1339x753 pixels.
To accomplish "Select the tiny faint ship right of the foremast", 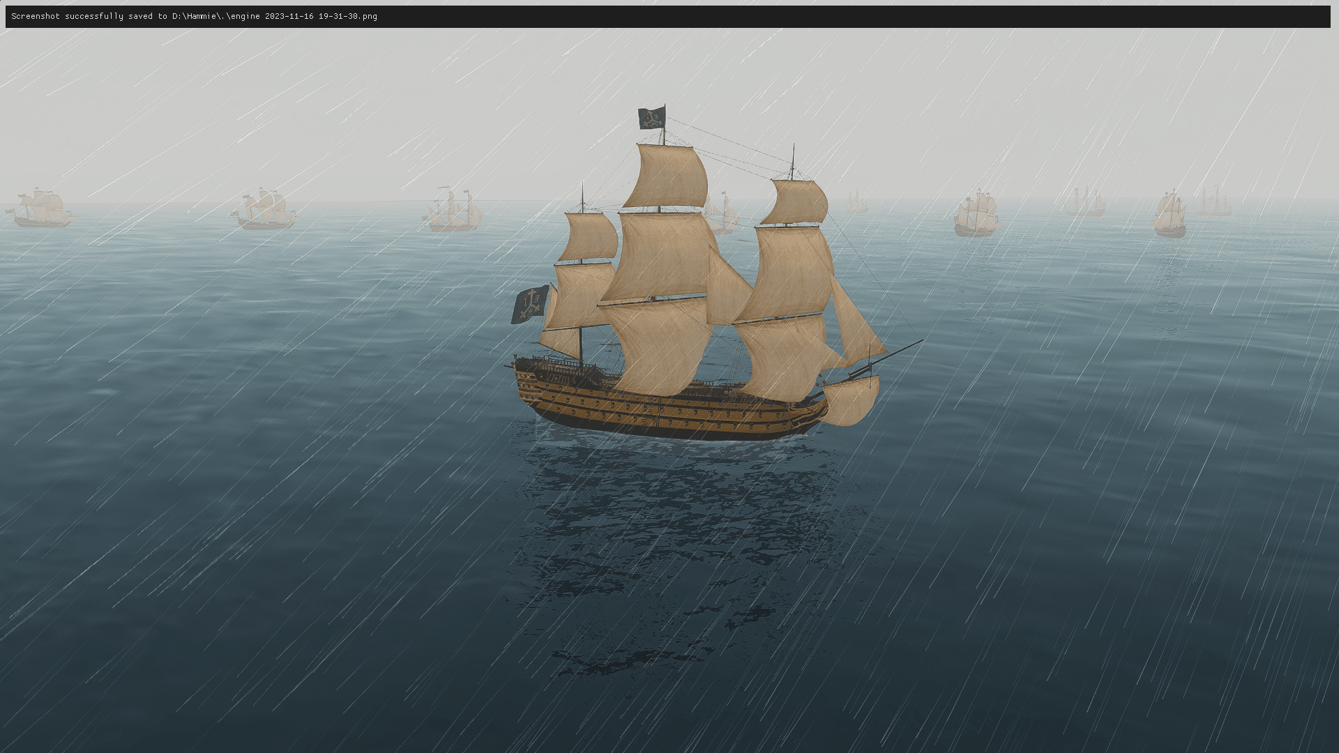I will (855, 202).
